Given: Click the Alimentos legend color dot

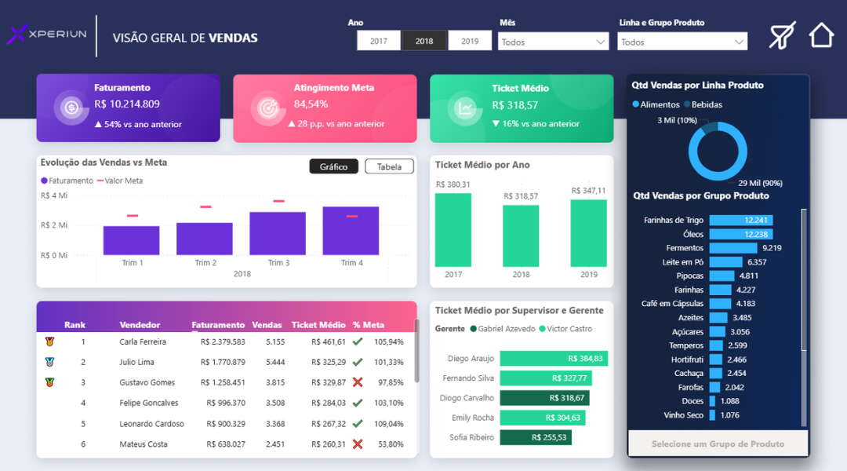Looking at the screenshot, I should pyautogui.click(x=636, y=104).
